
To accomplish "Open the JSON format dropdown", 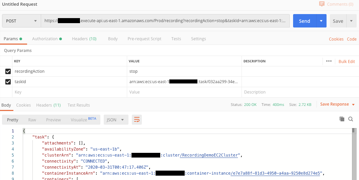I will [116, 120].
